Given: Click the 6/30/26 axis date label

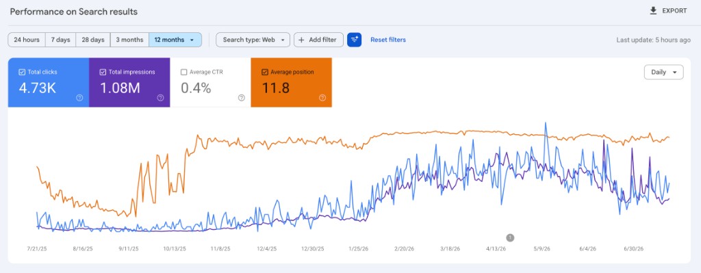Looking at the screenshot, I should pyautogui.click(x=633, y=249).
